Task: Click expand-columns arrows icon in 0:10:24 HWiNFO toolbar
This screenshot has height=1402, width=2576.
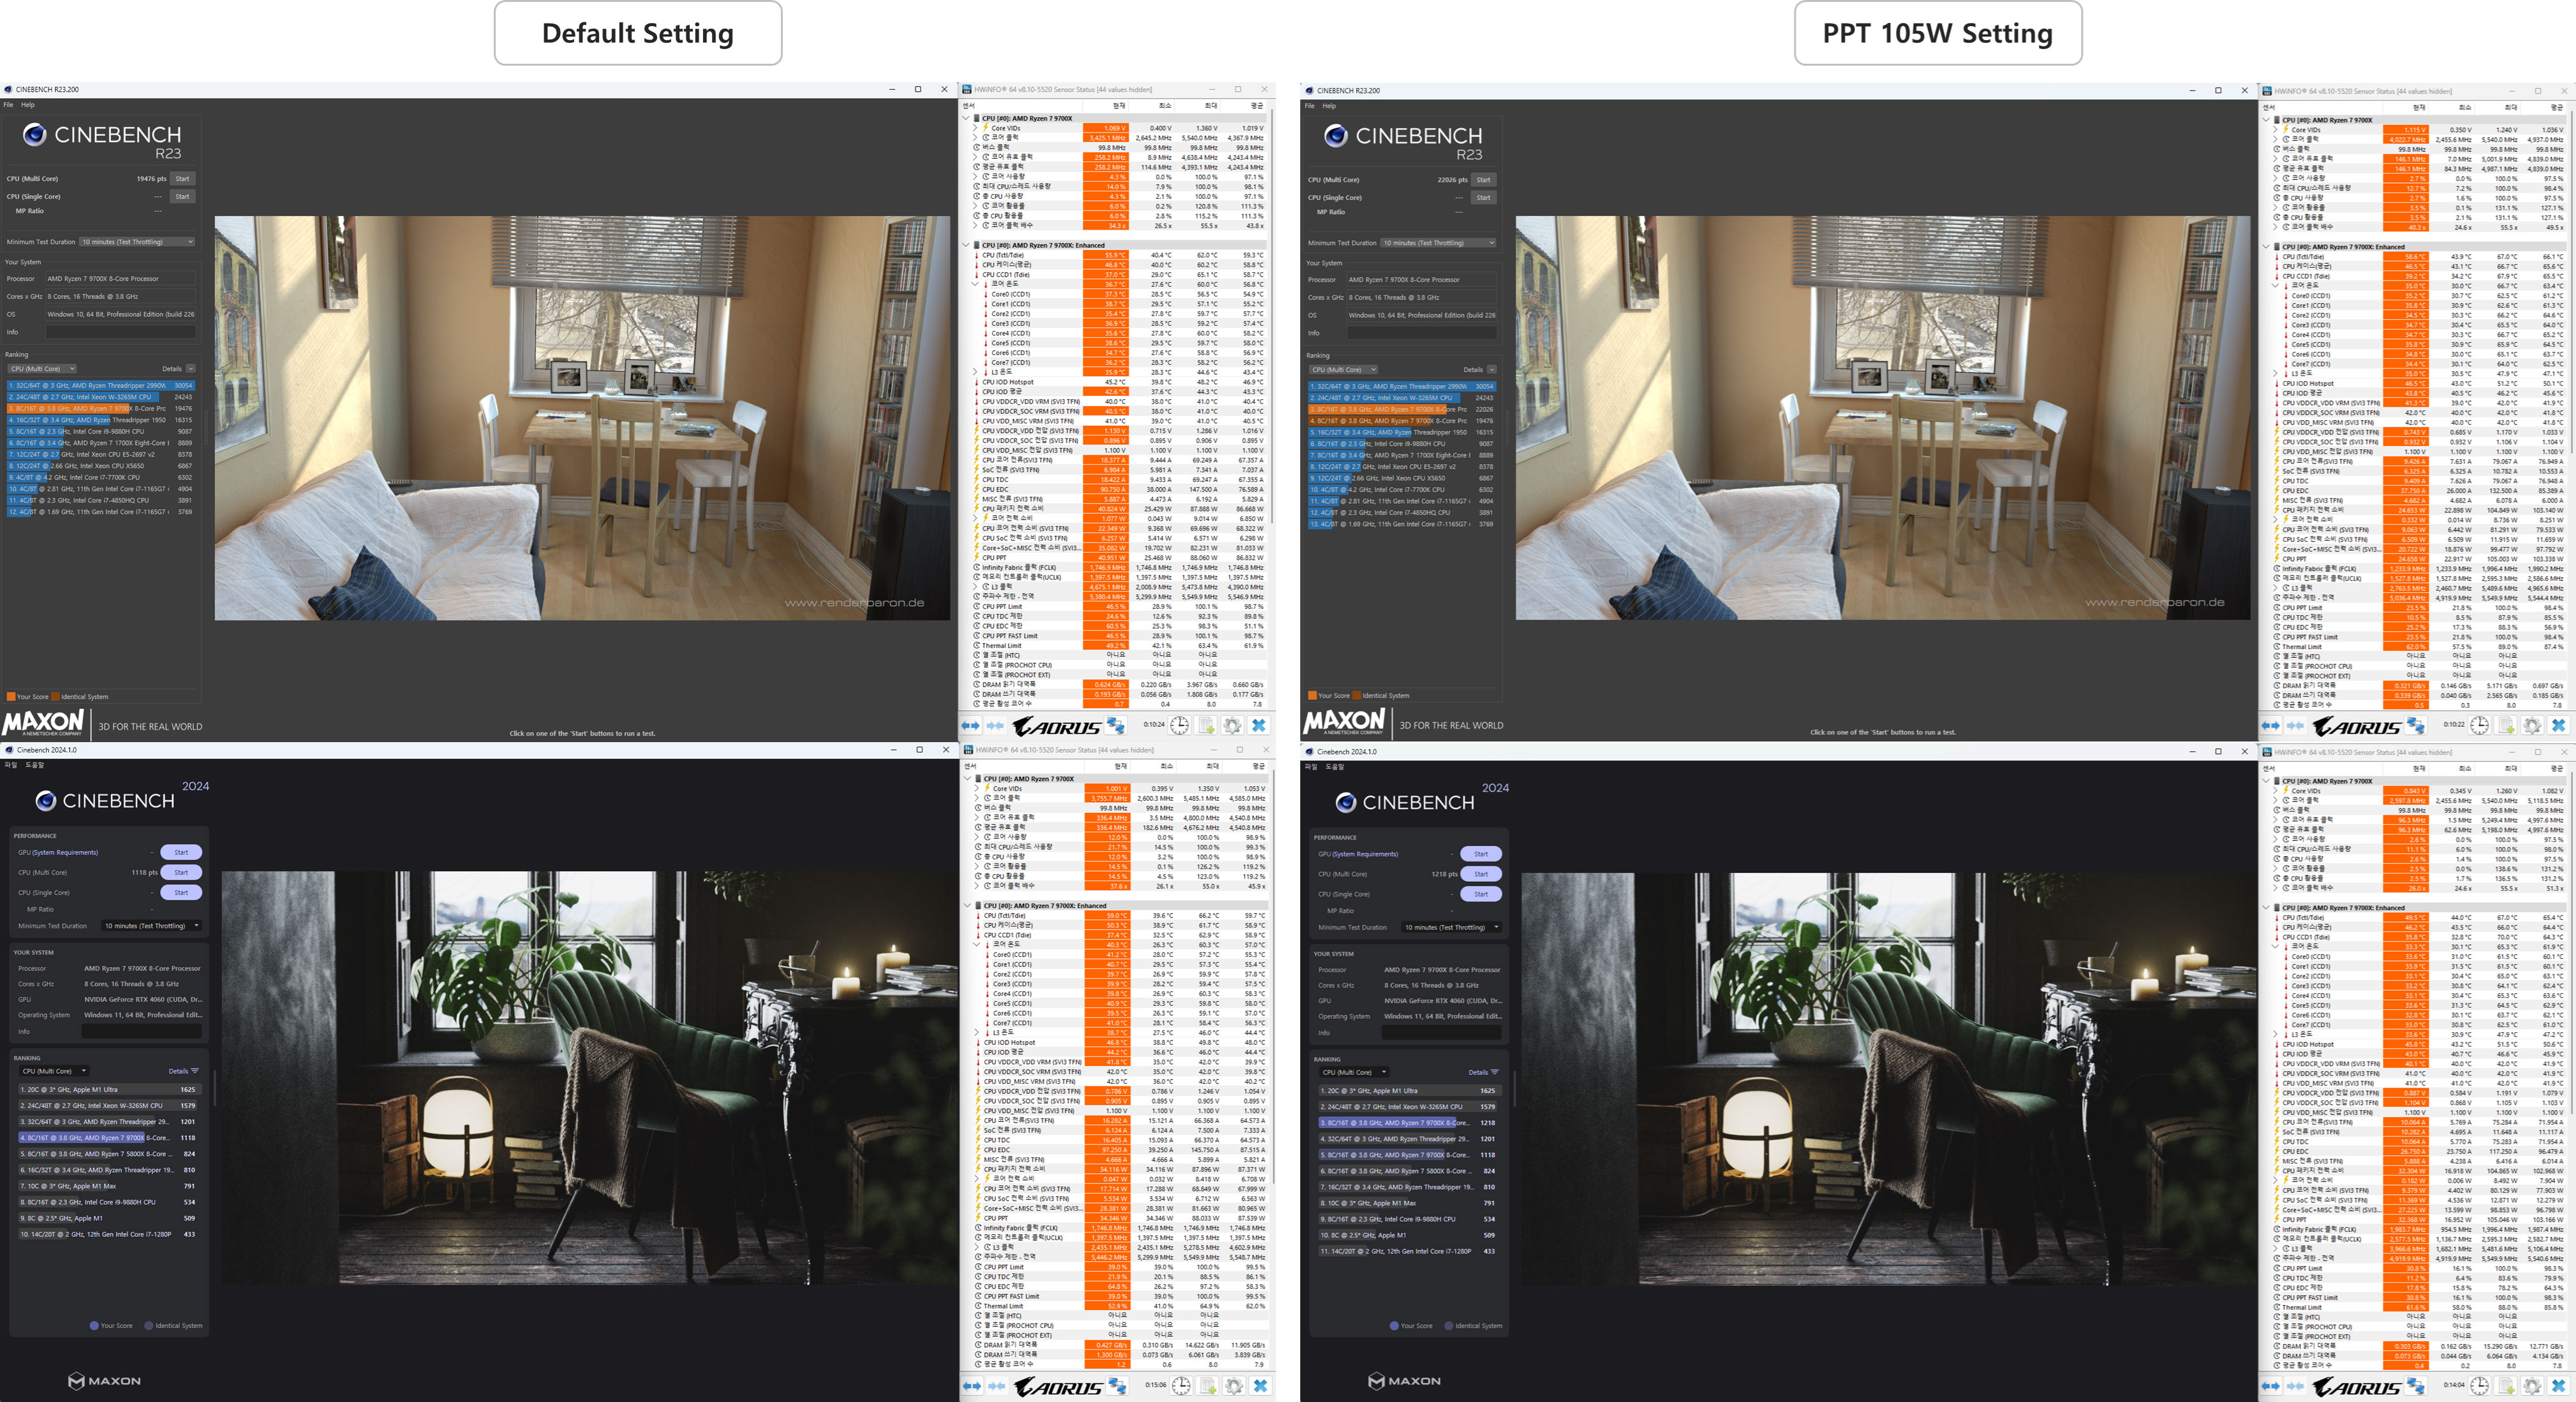Action: [970, 726]
